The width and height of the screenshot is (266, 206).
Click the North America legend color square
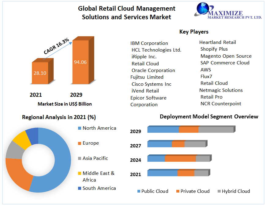coord(80,128)
